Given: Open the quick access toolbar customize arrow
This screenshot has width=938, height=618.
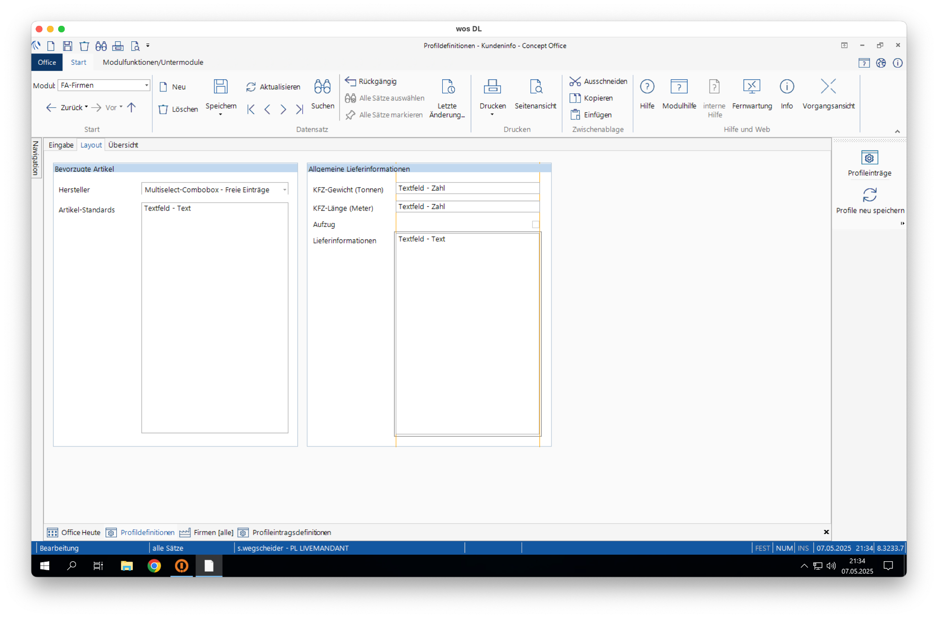Looking at the screenshot, I should [148, 45].
